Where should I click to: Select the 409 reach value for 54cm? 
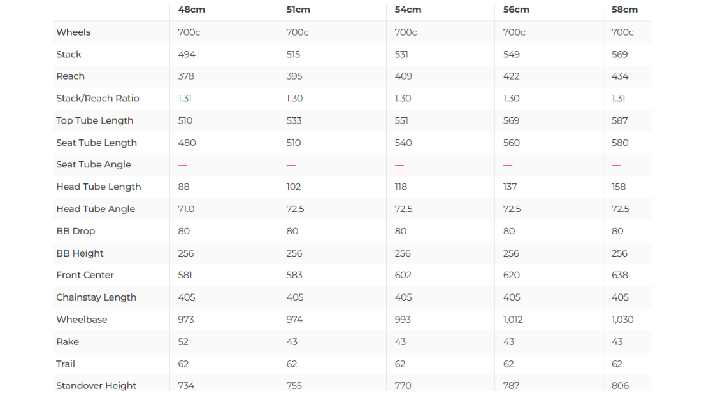pyautogui.click(x=403, y=76)
